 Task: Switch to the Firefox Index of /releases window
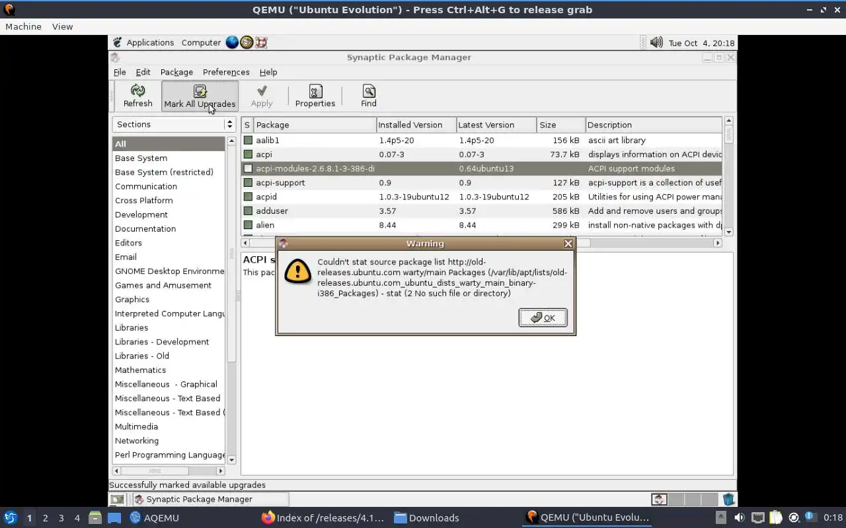point(323,517)
